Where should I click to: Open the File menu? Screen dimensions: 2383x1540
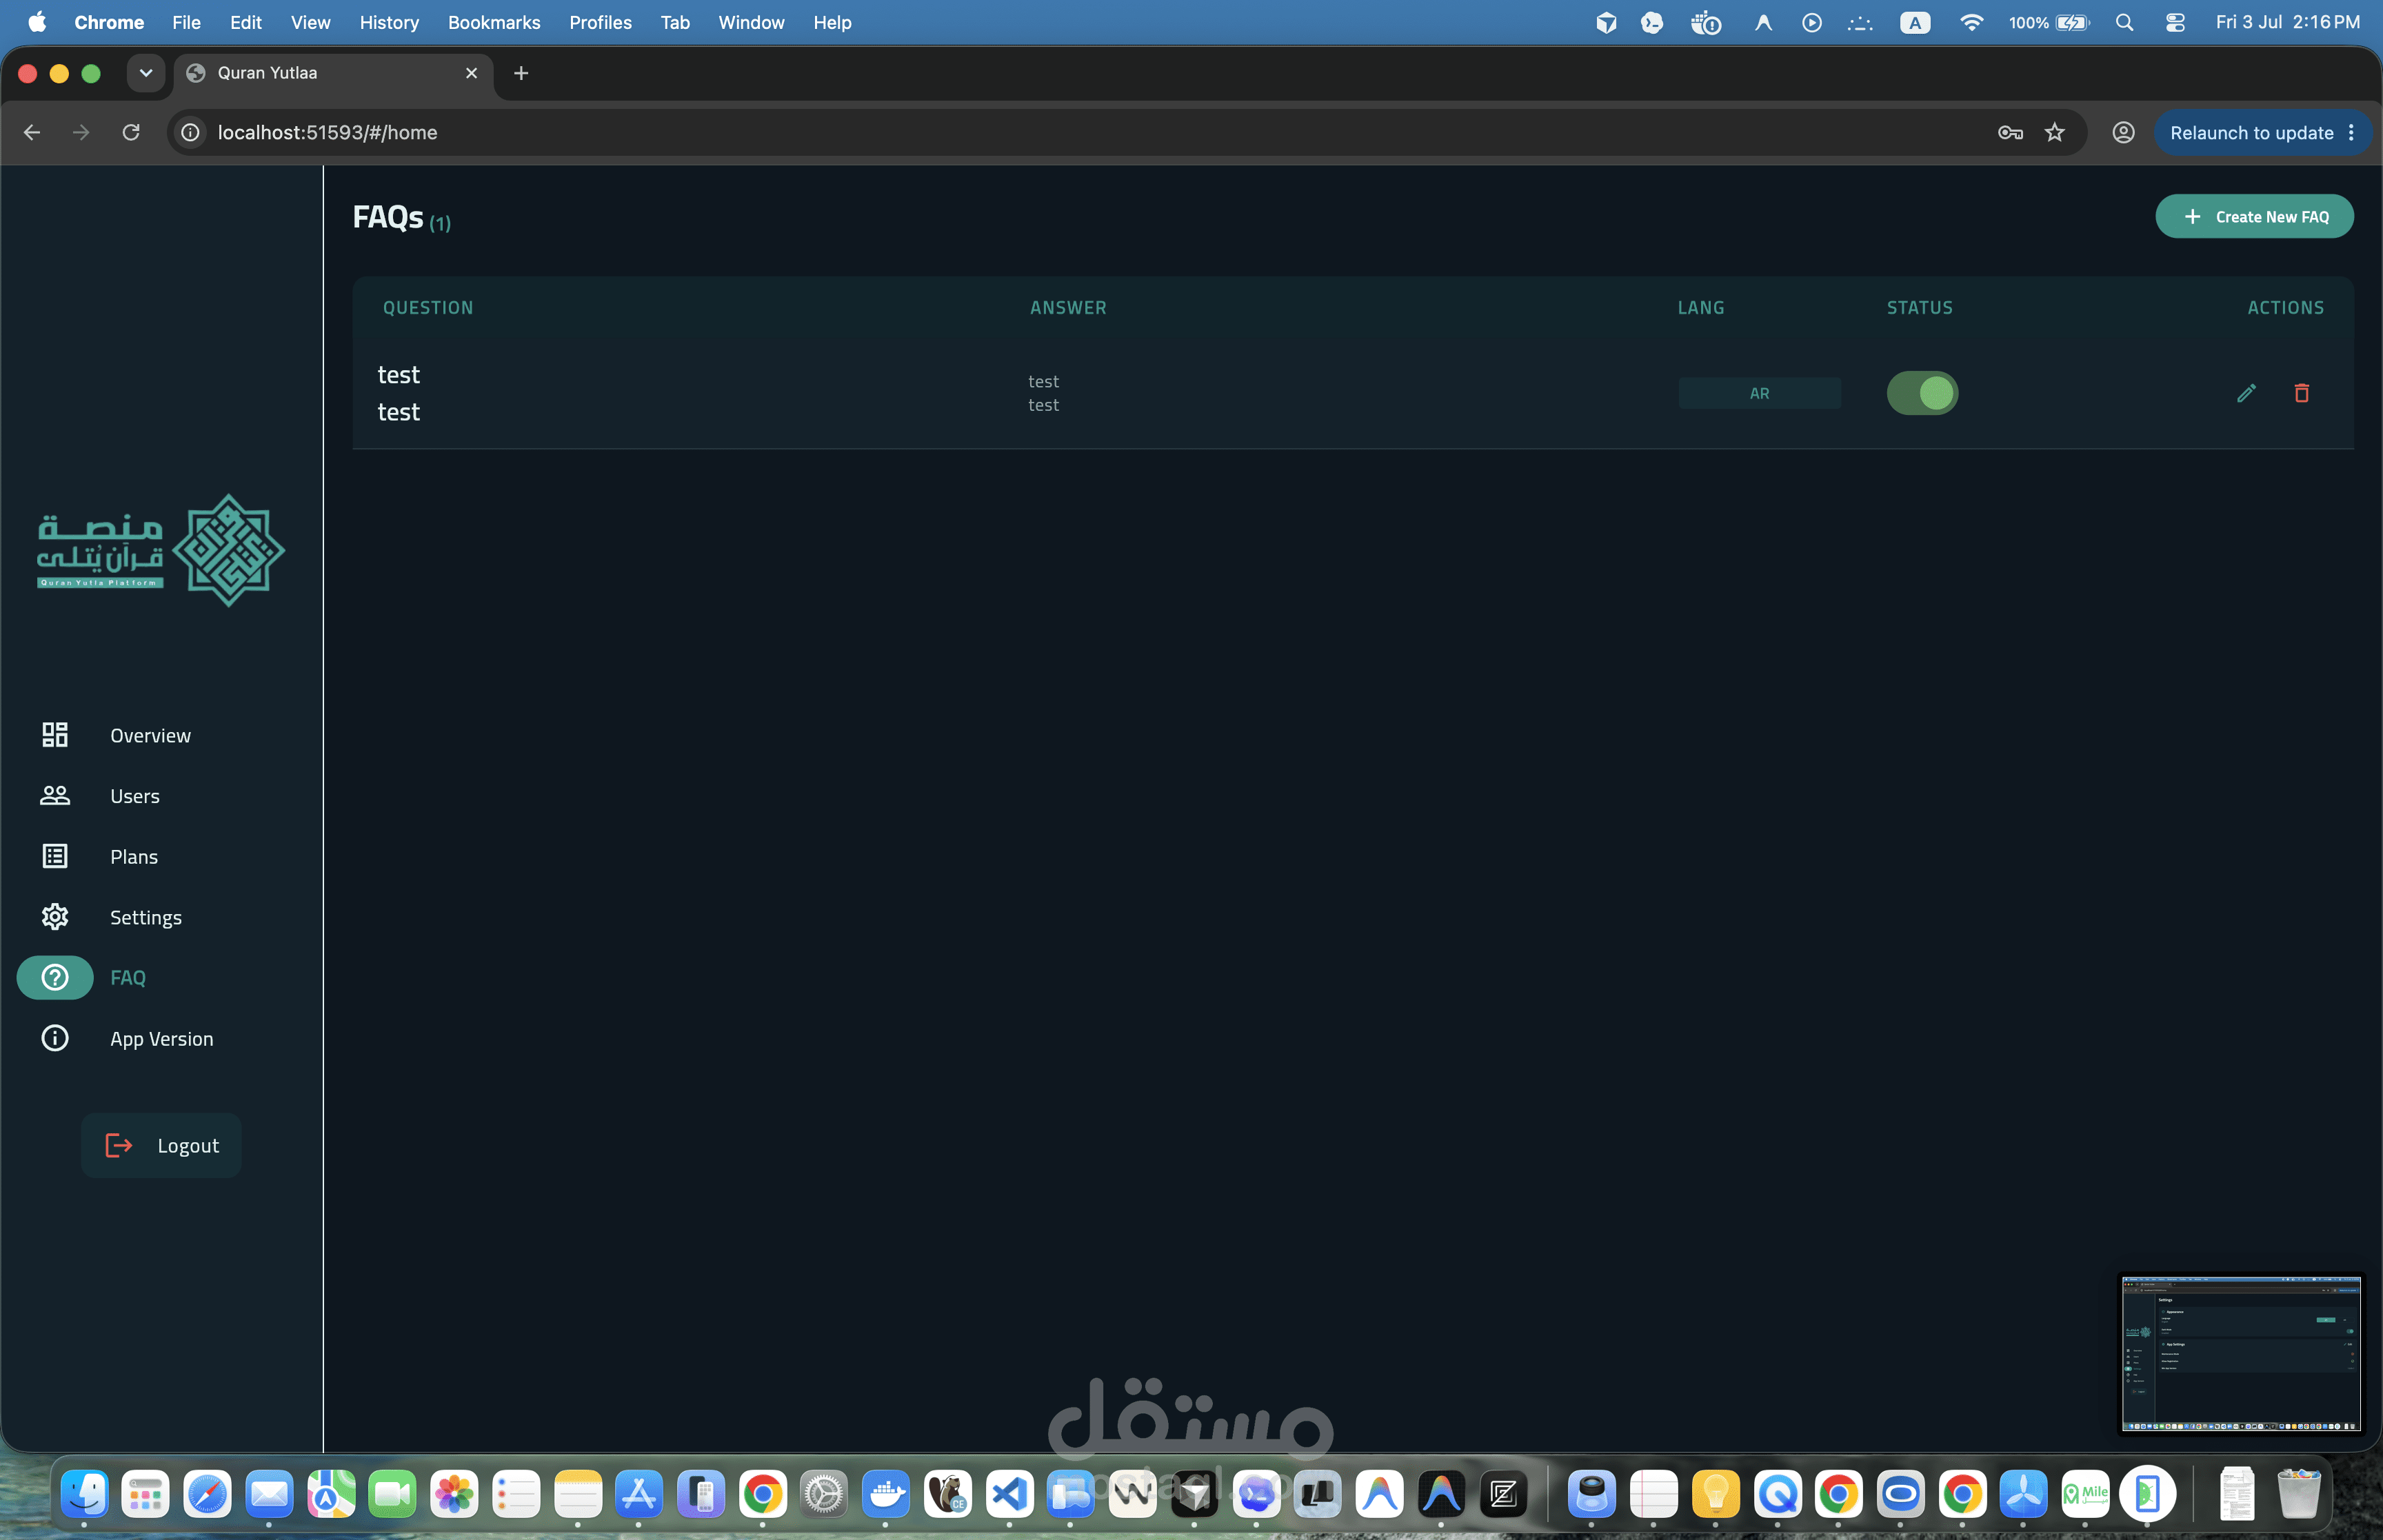point(186,22)
